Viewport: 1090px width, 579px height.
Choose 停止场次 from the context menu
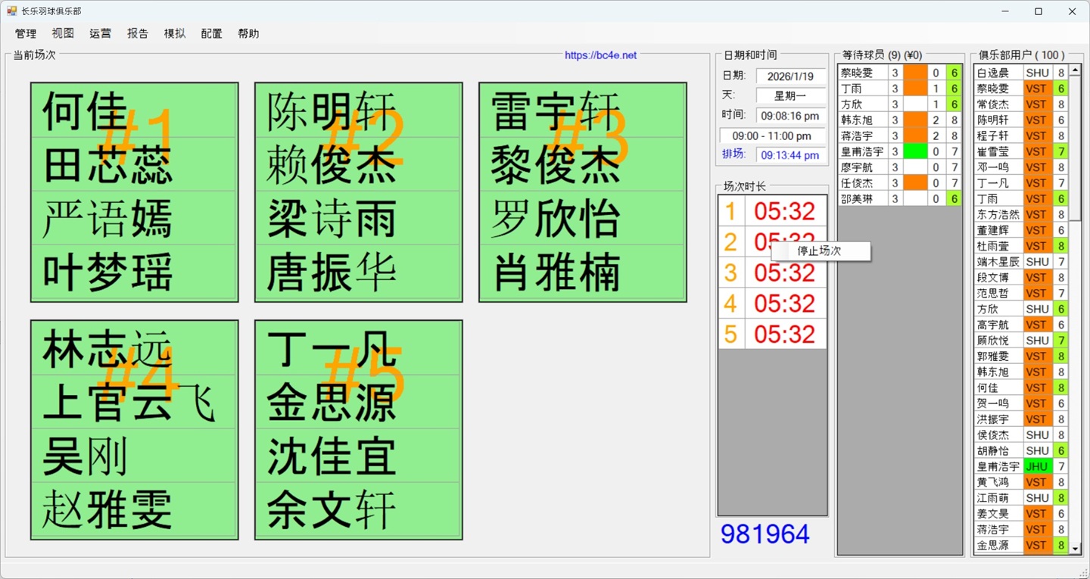pyautogui.click(x=820, y=251)
